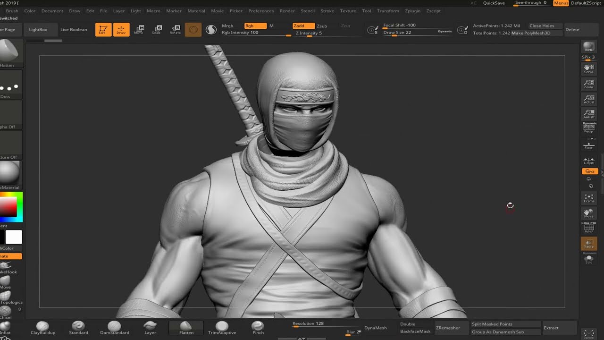
Task: Activate the Draw mode button
Action: tap(121, 30)
